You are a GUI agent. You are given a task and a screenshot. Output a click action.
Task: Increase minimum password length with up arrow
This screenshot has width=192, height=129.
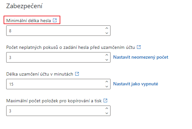107,28
